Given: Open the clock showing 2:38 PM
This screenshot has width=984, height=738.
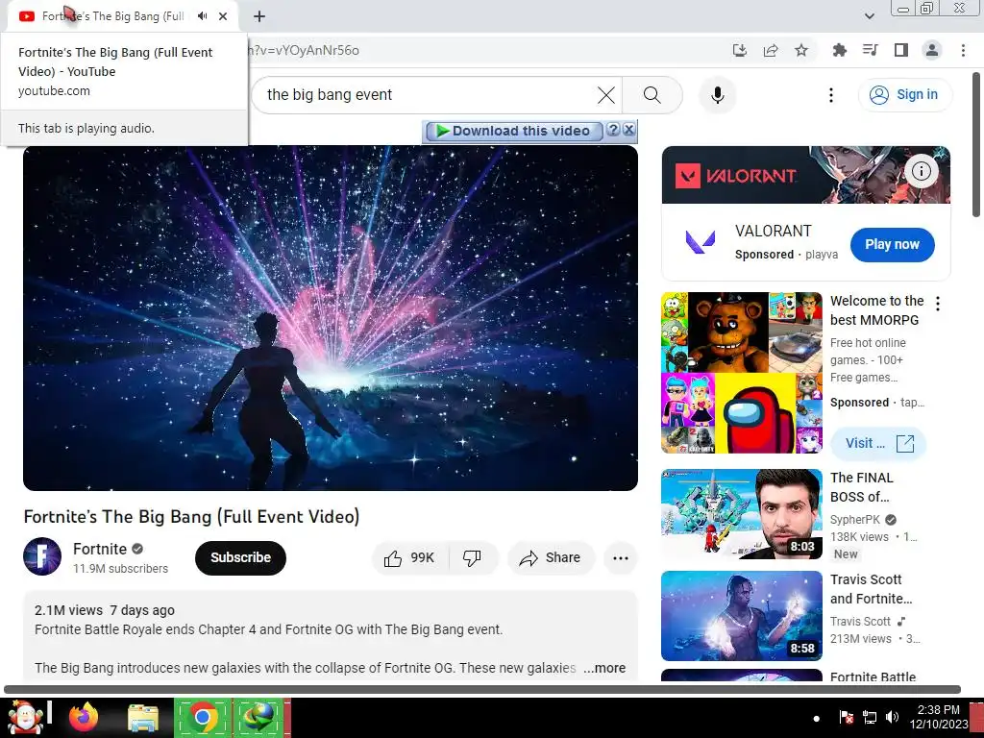Looking at the screenshot, I should tap(939, 717).
